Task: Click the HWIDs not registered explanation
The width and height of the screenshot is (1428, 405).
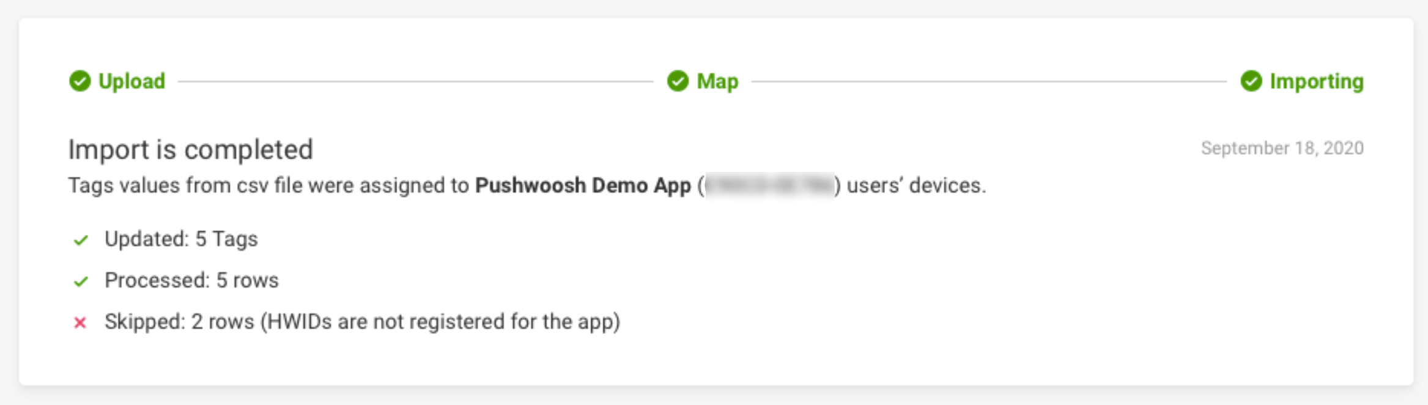Action: (440, 321)
